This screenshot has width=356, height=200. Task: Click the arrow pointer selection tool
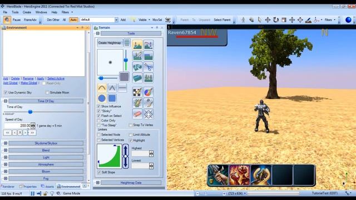(260, 20)
